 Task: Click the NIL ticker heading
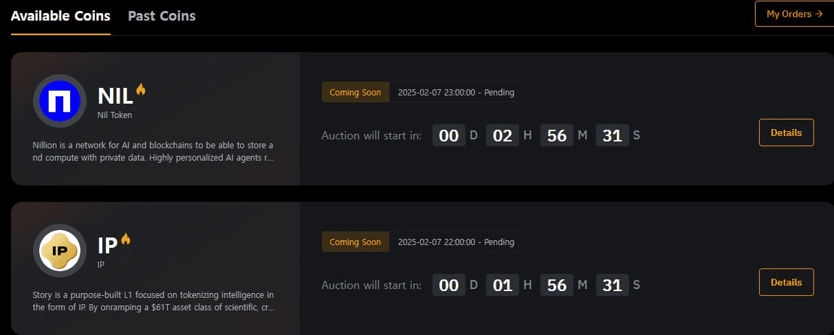115,96
